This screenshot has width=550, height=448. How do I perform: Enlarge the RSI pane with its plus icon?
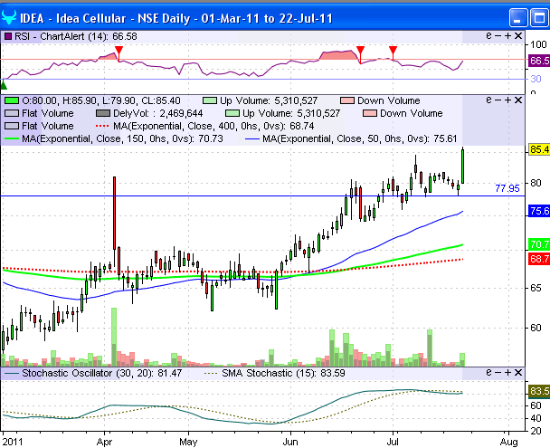507,36
